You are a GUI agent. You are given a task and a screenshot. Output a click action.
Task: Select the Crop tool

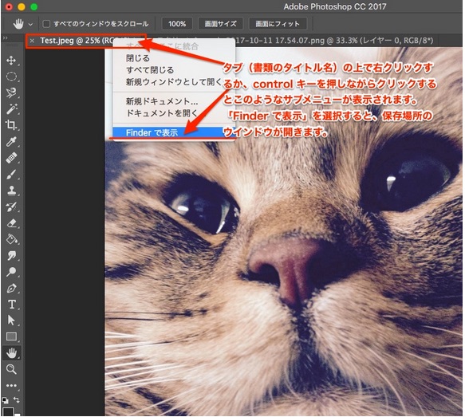11,125
